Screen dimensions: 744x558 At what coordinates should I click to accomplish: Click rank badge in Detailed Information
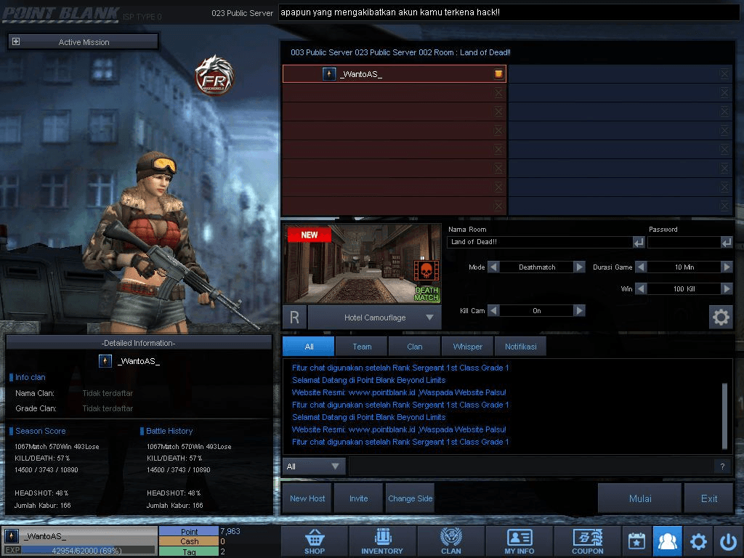point(105,361)
